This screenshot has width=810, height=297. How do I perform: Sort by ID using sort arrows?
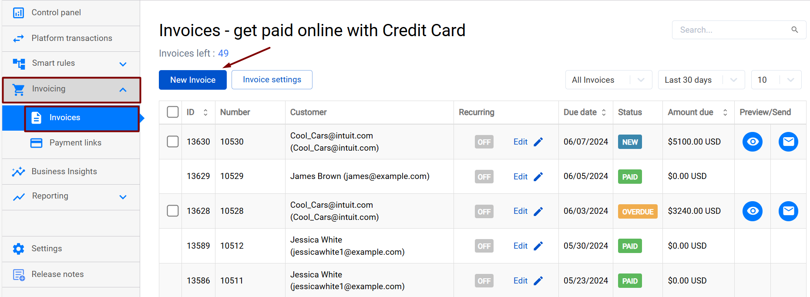[205, 112]
